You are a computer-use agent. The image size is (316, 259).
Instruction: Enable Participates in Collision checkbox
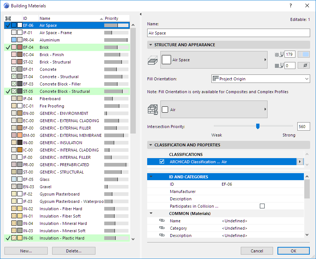262,206
